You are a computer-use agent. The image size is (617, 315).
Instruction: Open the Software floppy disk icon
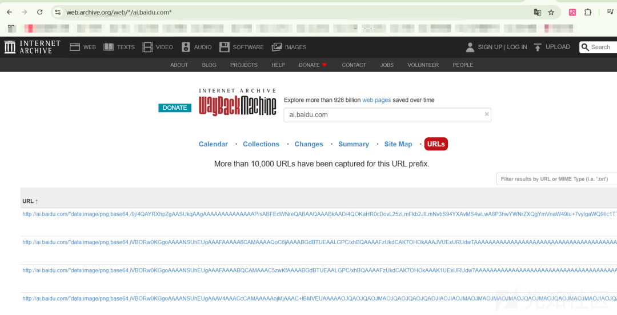tap(225, 47)
